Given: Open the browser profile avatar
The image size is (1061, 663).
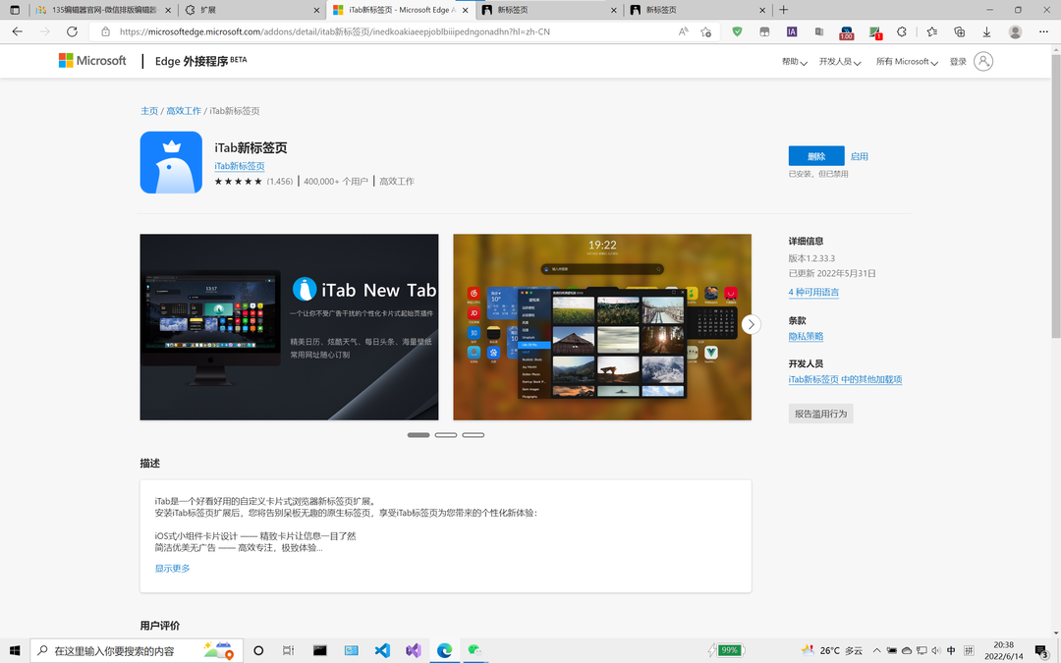Looking at the screenshot, I should pyautogui.click(x=1015, y=31).
